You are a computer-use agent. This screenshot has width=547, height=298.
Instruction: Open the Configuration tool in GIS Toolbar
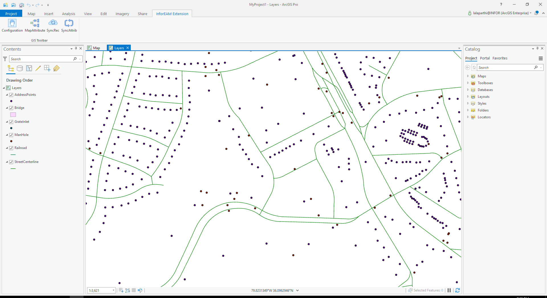point(12,26)
